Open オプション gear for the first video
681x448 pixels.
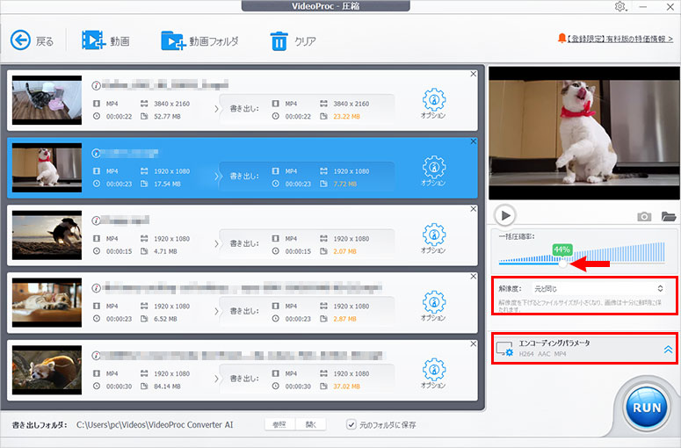coord(432,98)
